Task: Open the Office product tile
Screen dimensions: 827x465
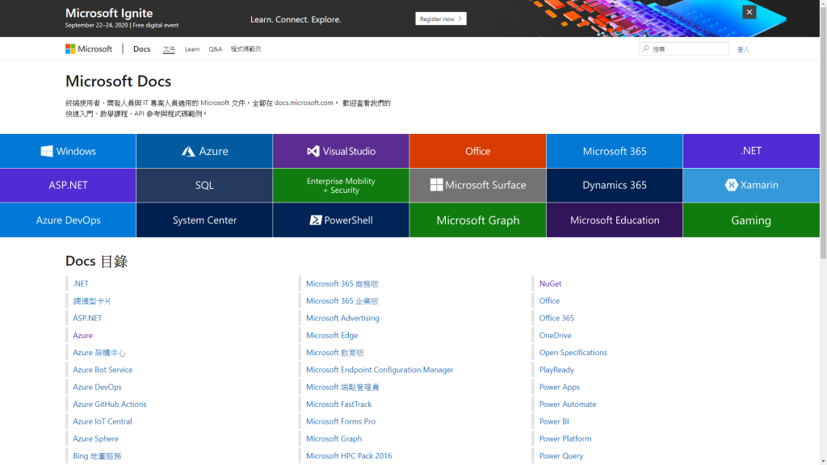Action: click(478, 151)
